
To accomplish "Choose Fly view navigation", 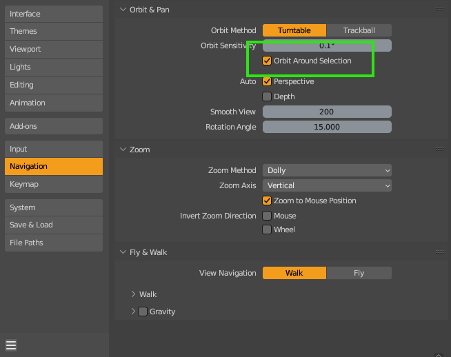I will coord(359,273).
